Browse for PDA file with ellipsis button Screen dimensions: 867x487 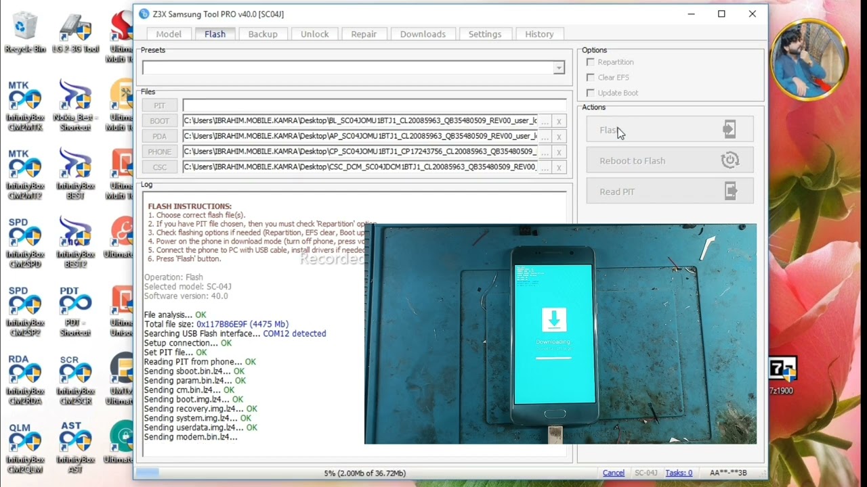tap(545, 137)
